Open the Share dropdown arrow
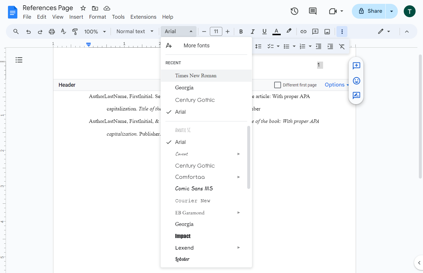Image resolution: width=423 pixels, height=273 pixels. tap(392, 11)
